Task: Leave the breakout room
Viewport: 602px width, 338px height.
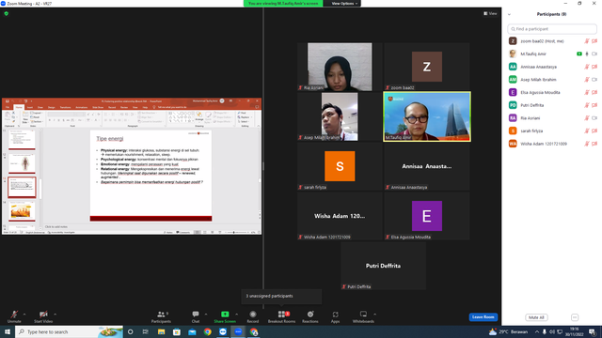Action: [483, 317]
